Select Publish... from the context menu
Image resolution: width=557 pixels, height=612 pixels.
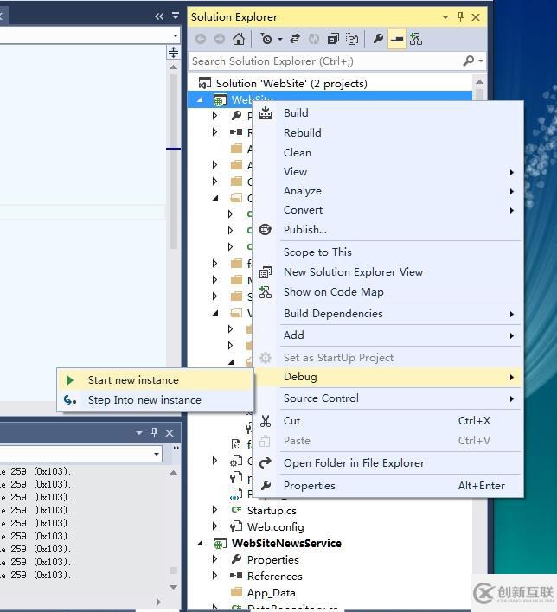pos(304,229)
